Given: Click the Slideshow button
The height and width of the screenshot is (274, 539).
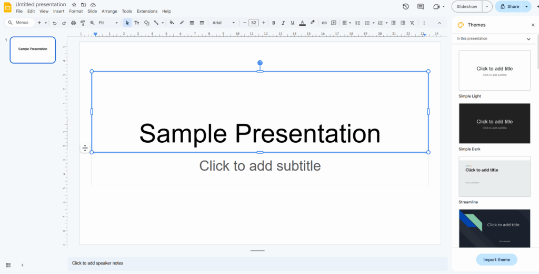Looking at the screenshot, I should click(x=467, y=6).
